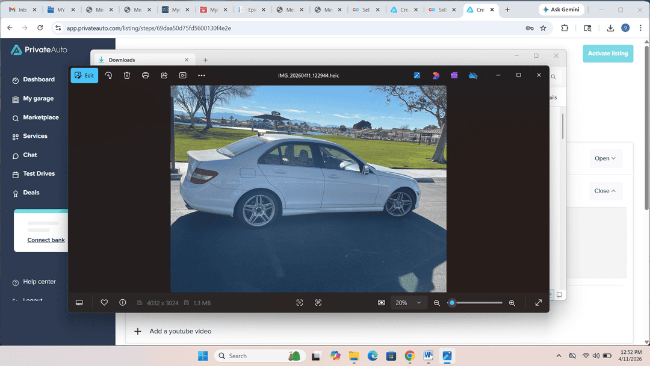The height and width of the screenshot is (366, 650).
Task: Toggle the filmstrip view
Action: [79, 302]
